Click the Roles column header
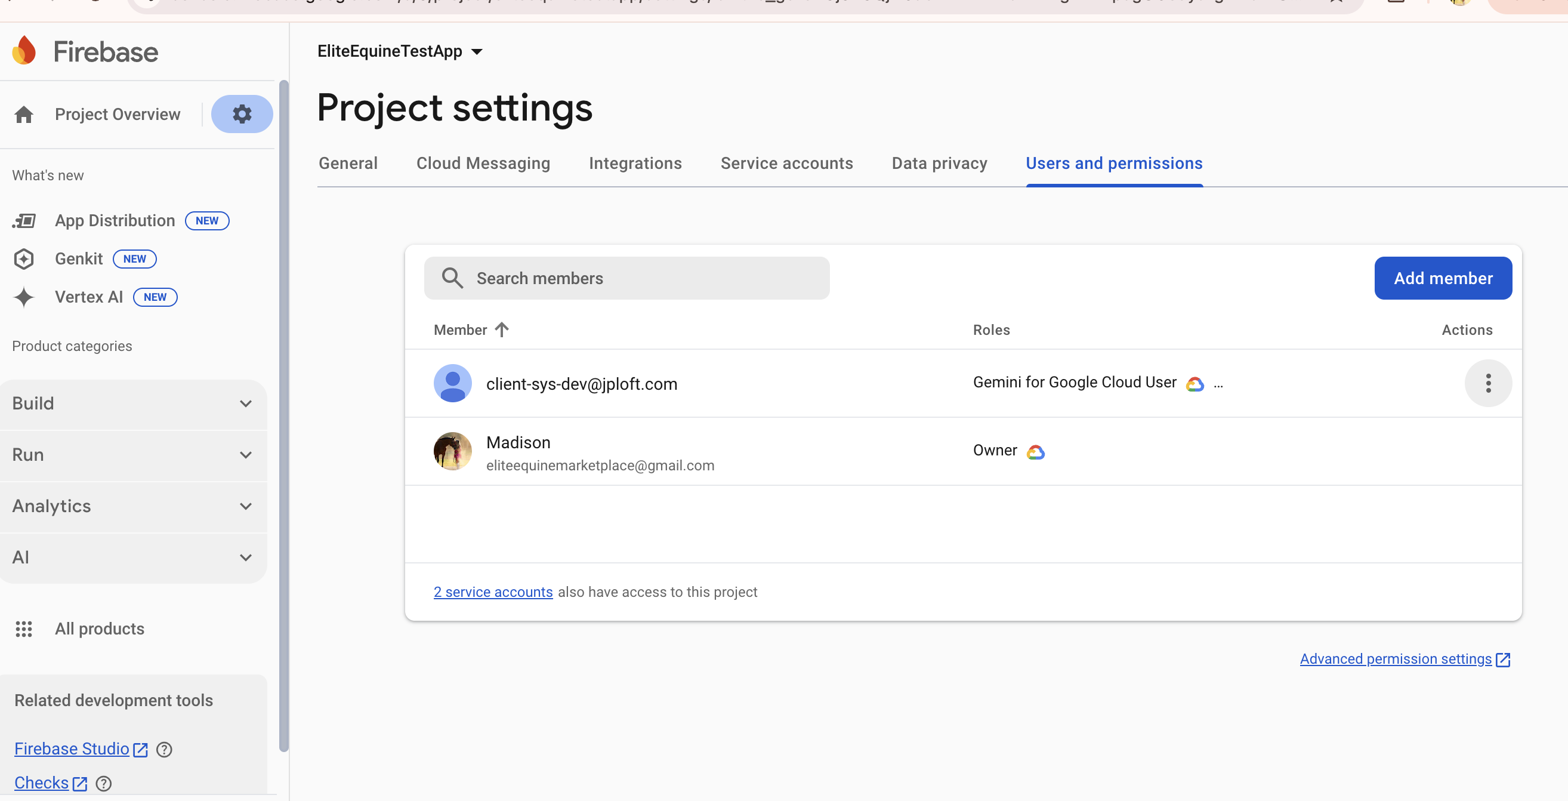The width and height of the screenshot is (1568, 801). pos(991,329)
